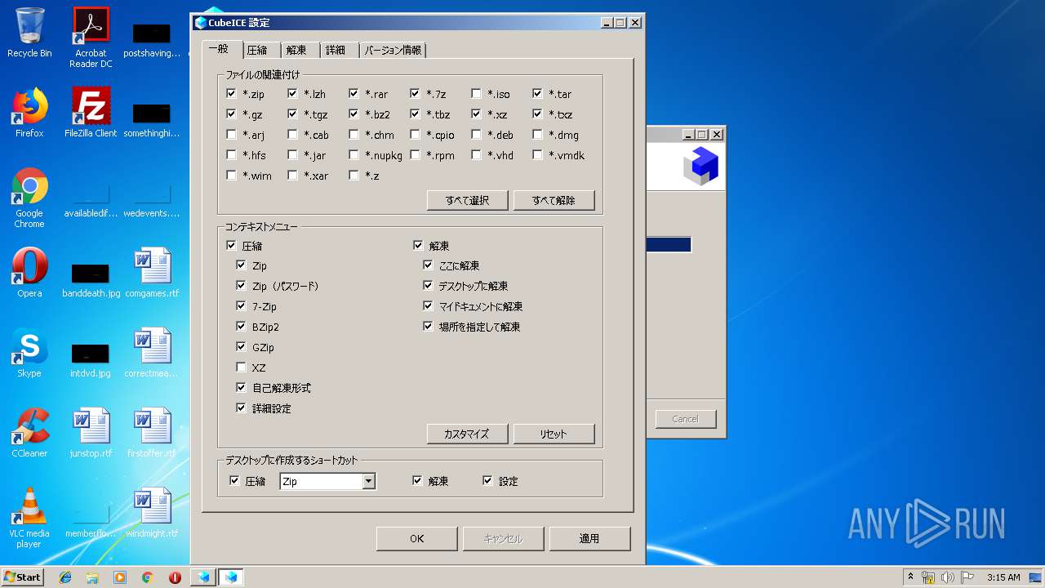Click the すべて解除 button
The width and height of the screenshot is (1045, 588).
(554, 200)
